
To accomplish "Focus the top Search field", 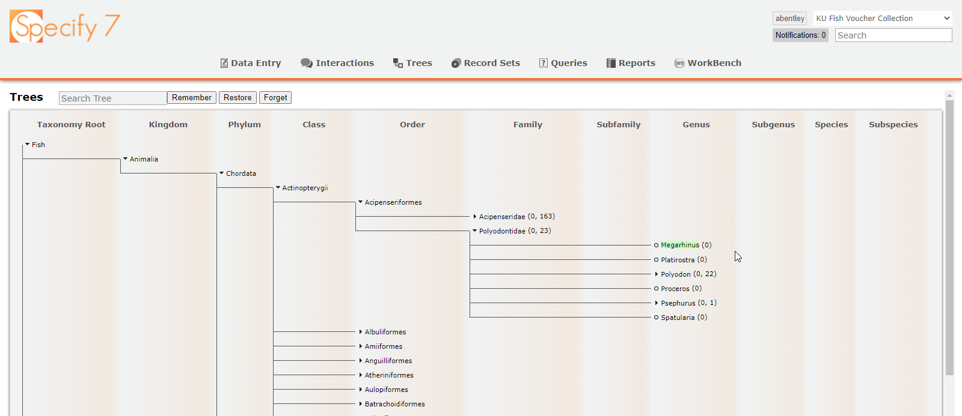I will point(893,35).
